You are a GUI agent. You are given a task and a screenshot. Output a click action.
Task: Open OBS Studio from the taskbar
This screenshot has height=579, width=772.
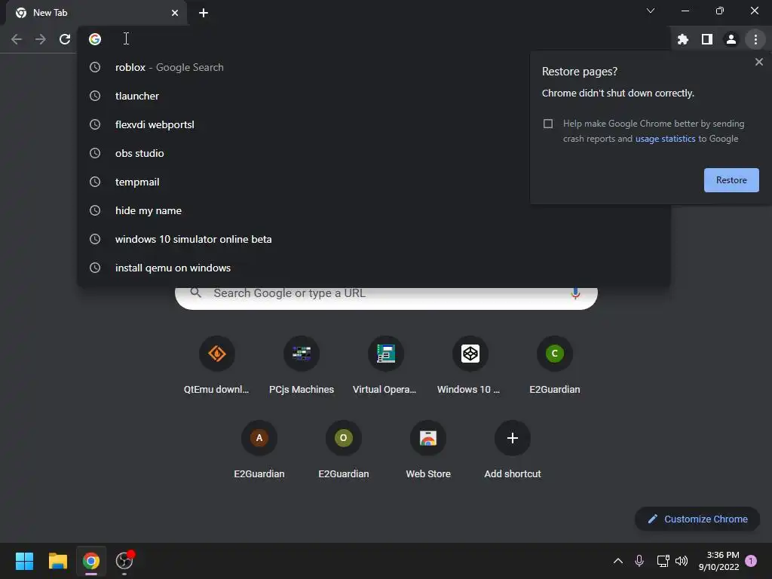click(124, 561)
